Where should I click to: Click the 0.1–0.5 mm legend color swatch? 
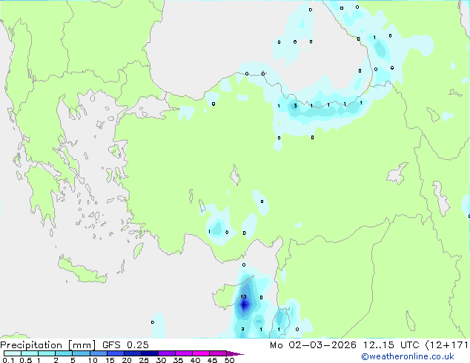coord(13,353)
